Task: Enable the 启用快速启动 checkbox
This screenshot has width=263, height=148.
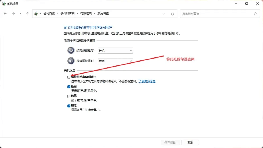Action: click(x=69, y=77)
